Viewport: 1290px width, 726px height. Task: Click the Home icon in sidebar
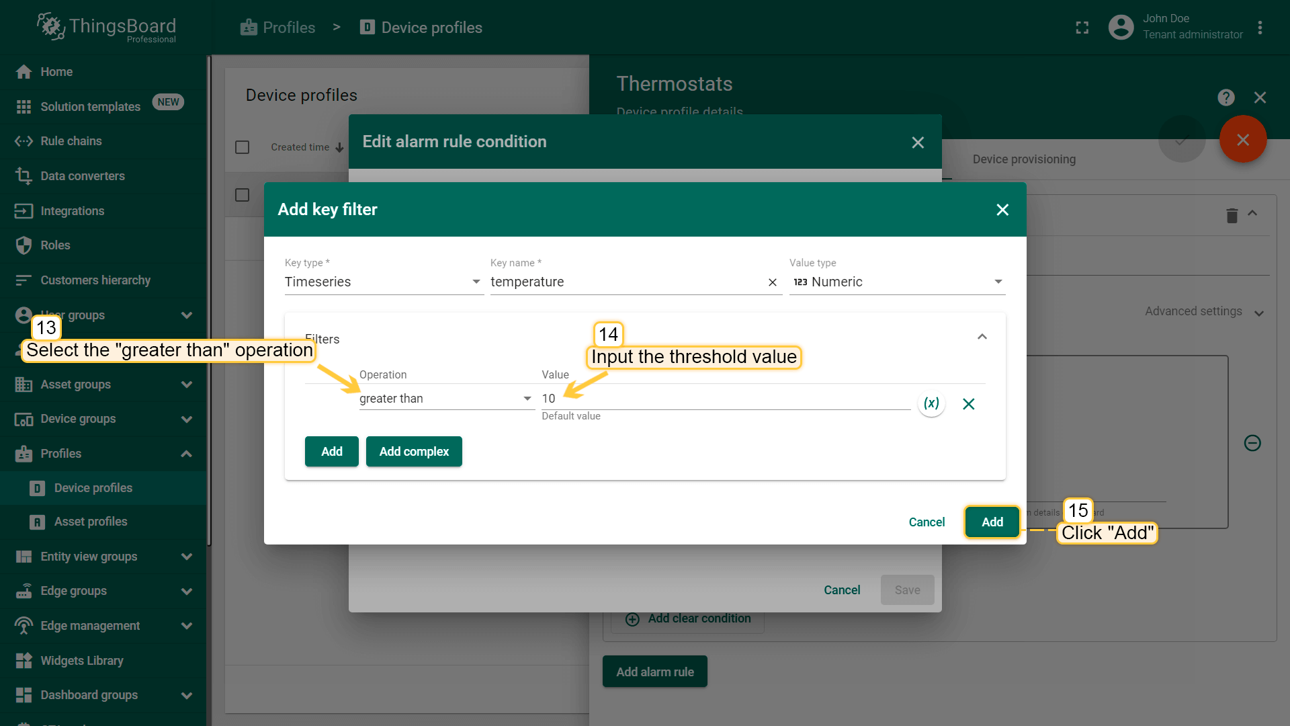tap(24, 72)
